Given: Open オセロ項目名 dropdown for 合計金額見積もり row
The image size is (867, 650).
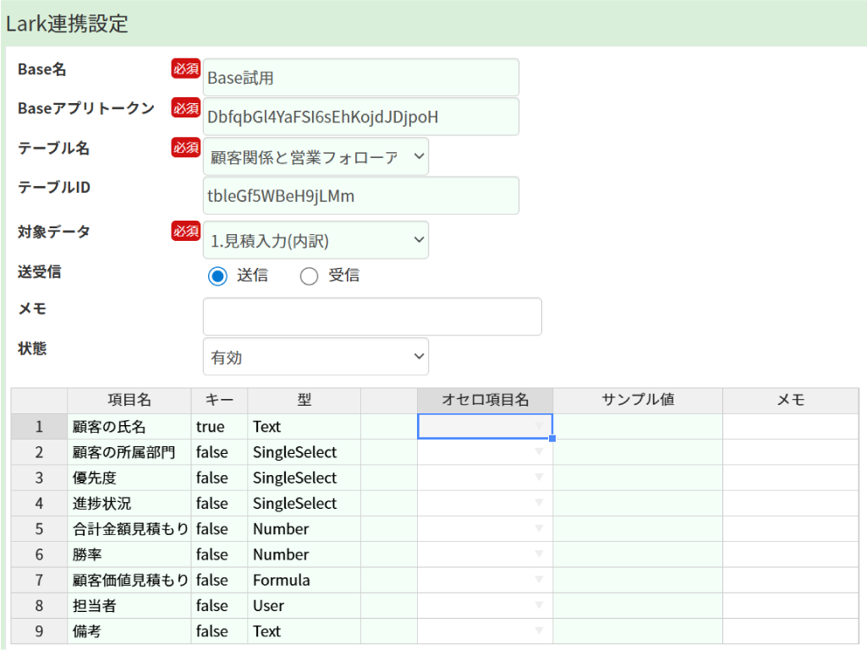Looking at the screenshot, I should 539,529.
